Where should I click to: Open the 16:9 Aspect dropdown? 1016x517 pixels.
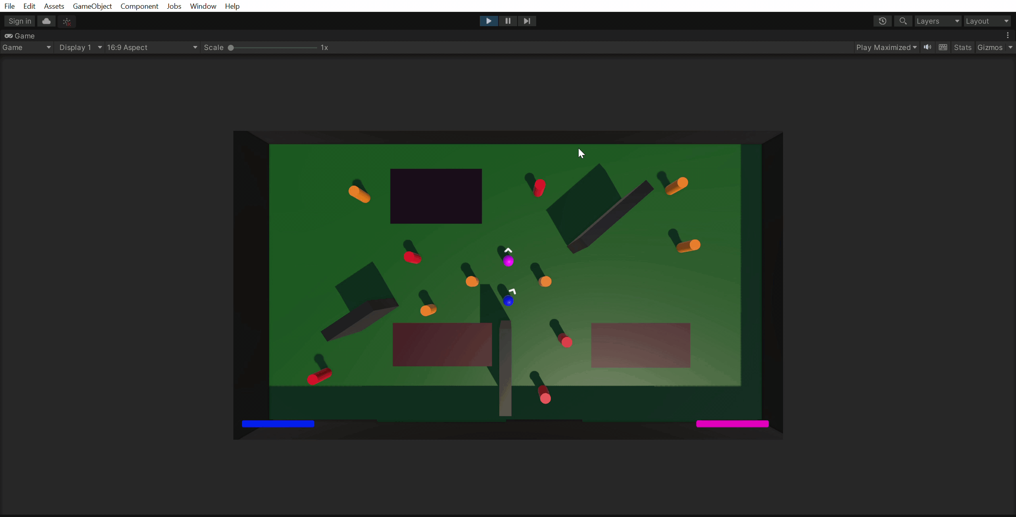click(x=152, y=47)
